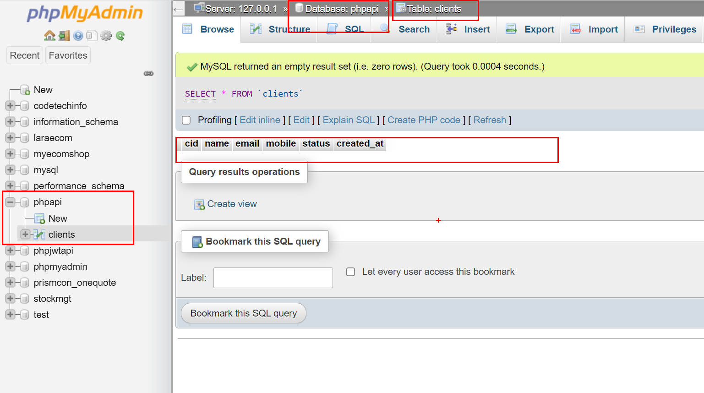
Task: Open phpMyAdmin documentation question-mark icon
Action: (x=78, y=36)
